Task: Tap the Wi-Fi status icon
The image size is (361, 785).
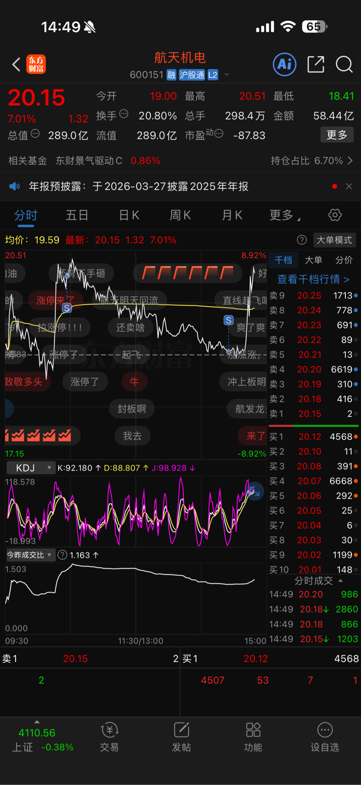Action: 288,27
